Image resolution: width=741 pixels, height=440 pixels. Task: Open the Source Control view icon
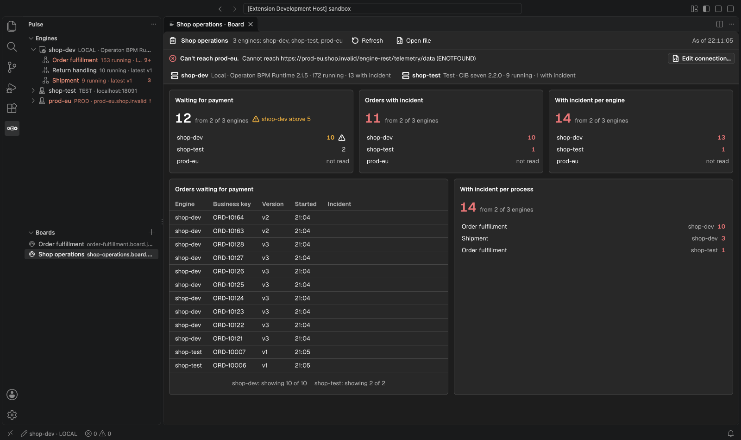tap(12, 67)
